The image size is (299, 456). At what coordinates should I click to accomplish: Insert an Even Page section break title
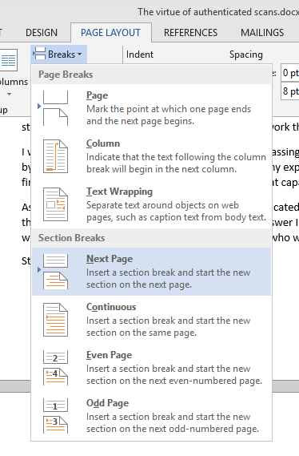[x=109, y=355]
